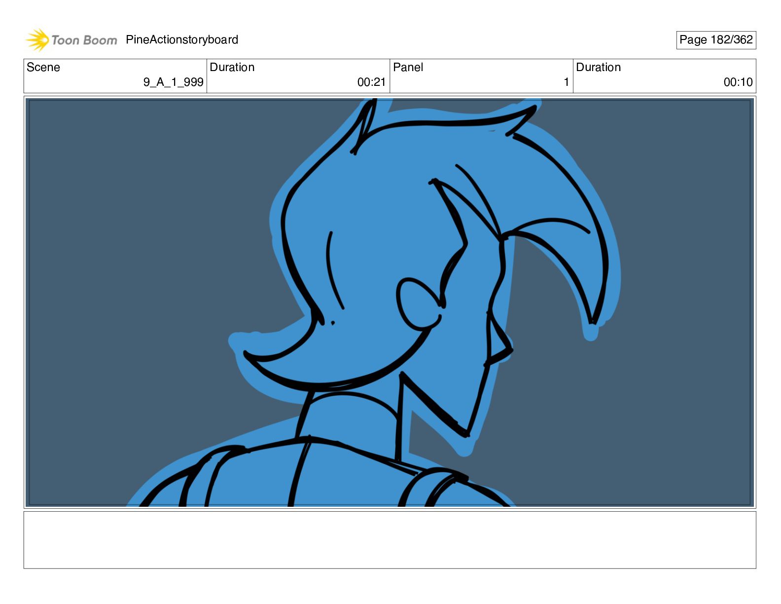Click the Toon Boom logo
781x604 pixels.
tap(71, 40)
